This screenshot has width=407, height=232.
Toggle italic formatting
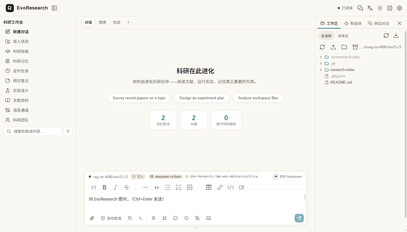pyautogui.click(x=116, y=187)
